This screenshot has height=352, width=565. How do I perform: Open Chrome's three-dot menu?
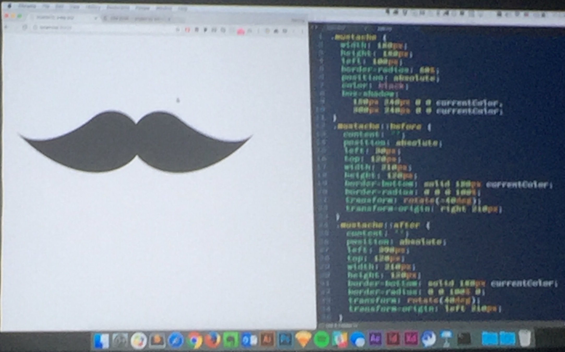tap(302, 32)
